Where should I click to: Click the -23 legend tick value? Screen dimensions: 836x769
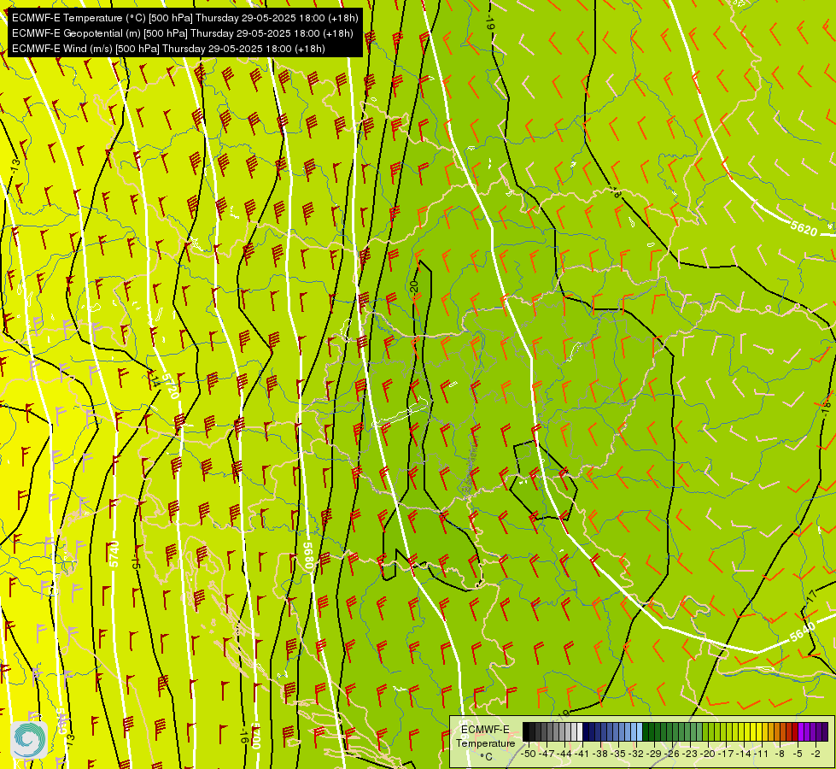click(x=690, y=754)
